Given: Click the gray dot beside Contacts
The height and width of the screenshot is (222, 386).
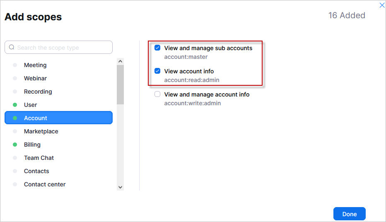Looking at the screenshot, I should (15, 171).
